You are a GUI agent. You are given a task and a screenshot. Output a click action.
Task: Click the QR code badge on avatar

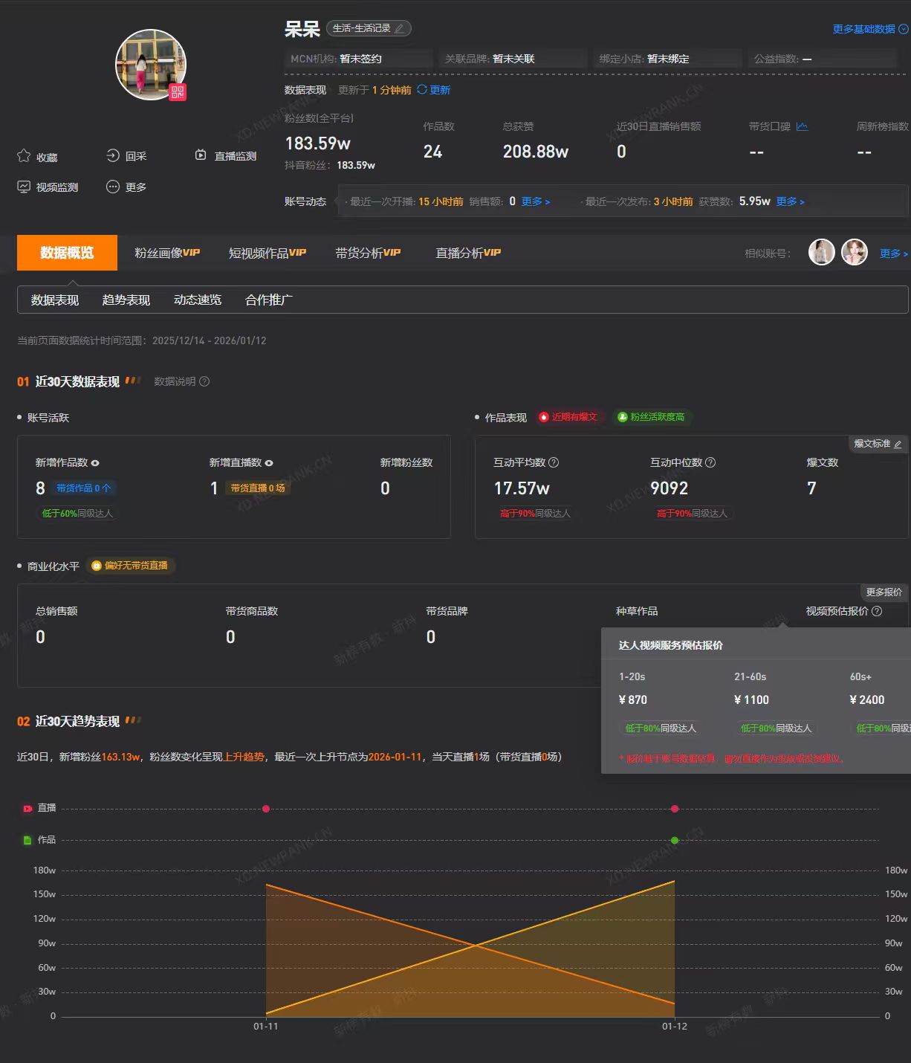(177, 92)
